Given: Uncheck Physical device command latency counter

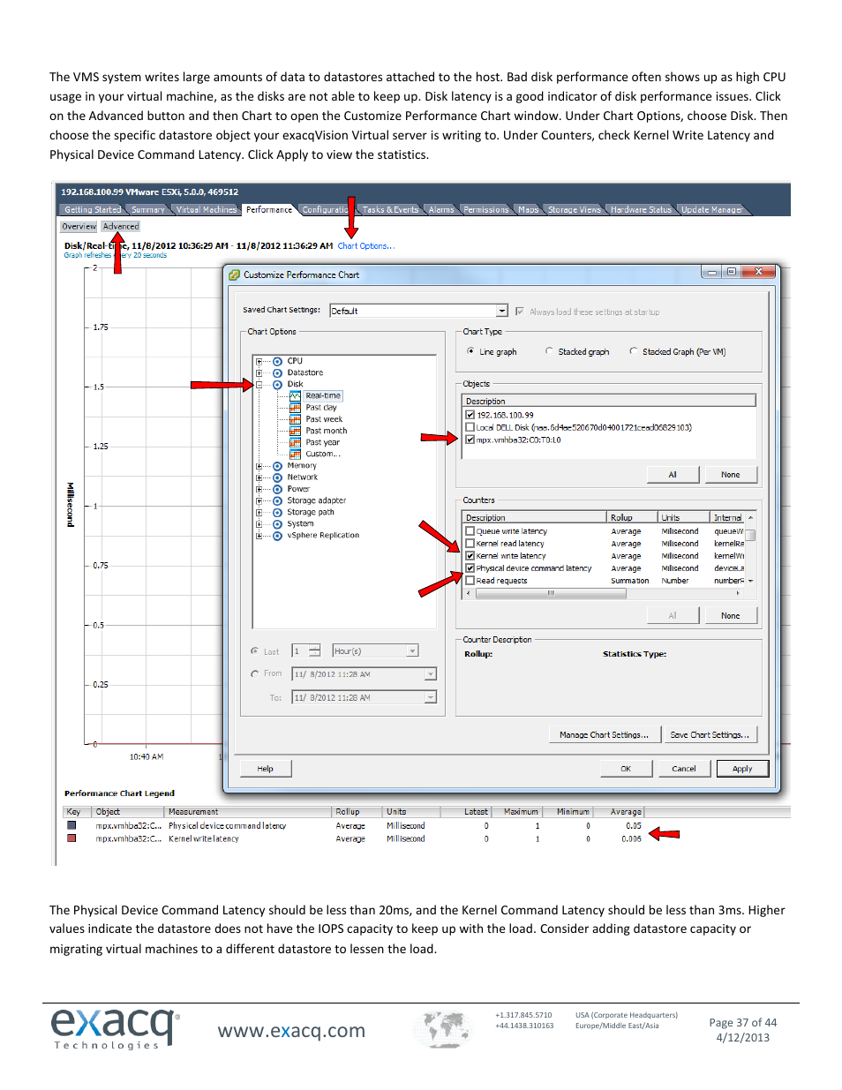Looking at the screenshot, I should click(470, 568).
